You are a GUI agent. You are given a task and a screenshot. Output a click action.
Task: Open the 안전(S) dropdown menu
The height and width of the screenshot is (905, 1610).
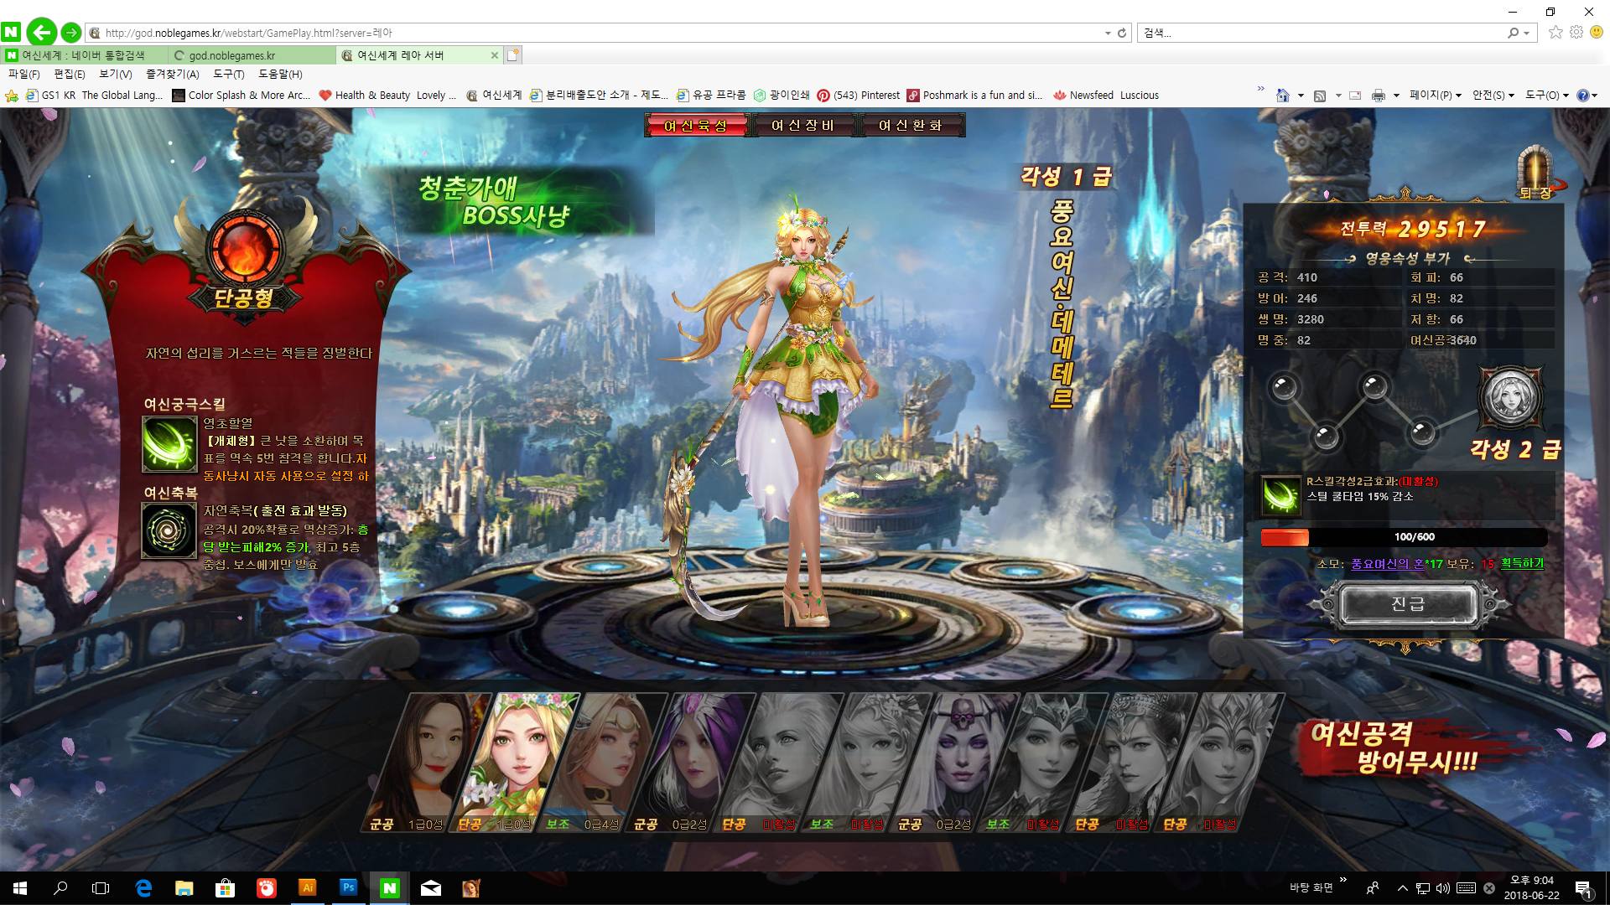[x=1493, y=96]
